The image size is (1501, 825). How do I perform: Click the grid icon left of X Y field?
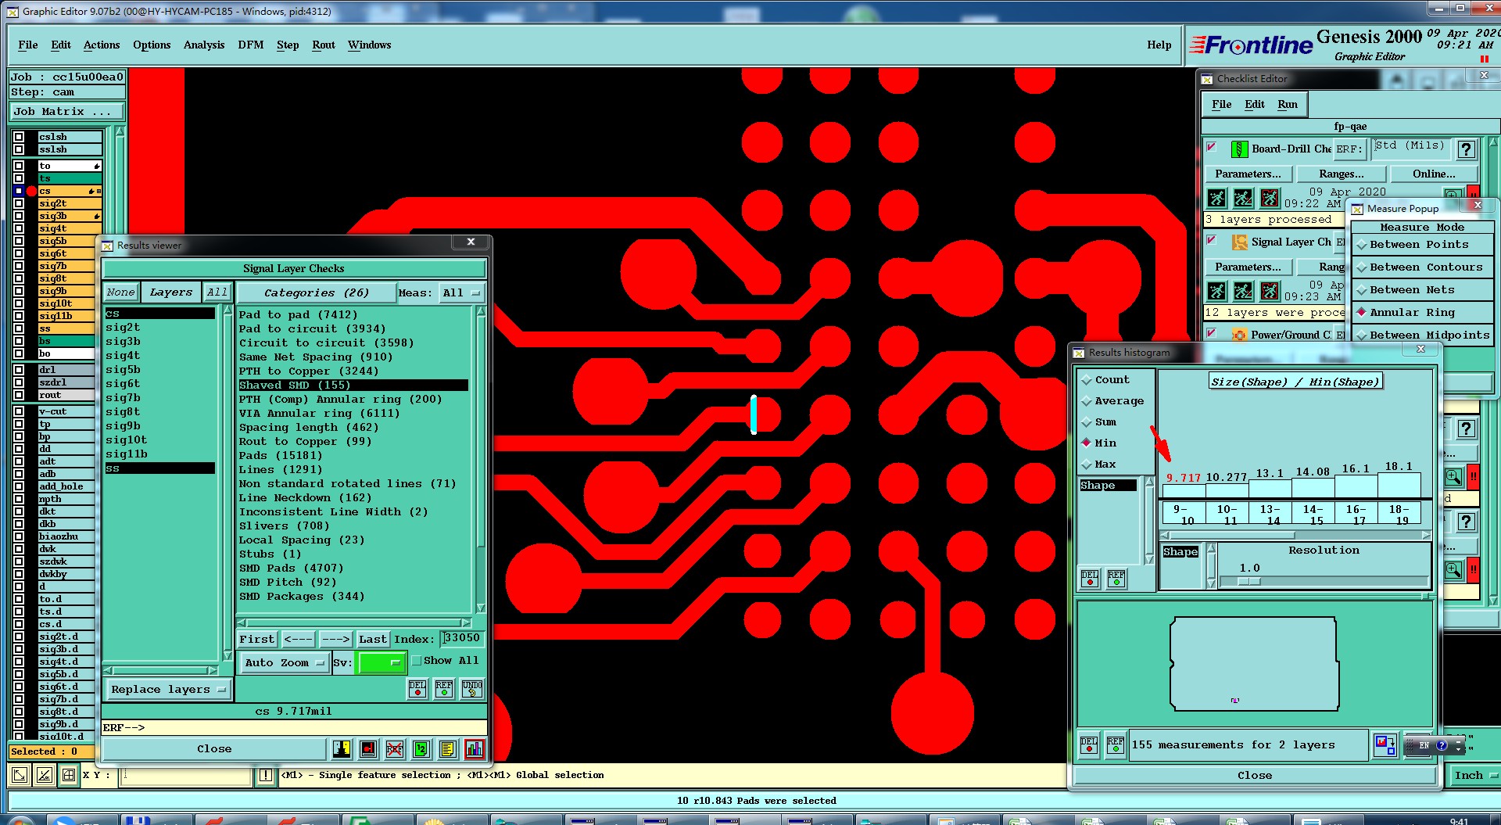[69, 775]
